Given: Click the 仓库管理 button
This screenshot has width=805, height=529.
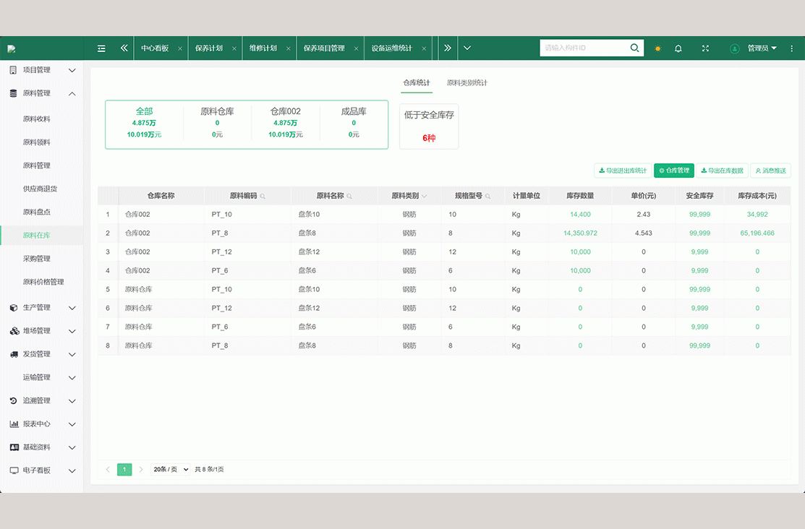Looking at the screenshot, I should click(x=673, y=171).
